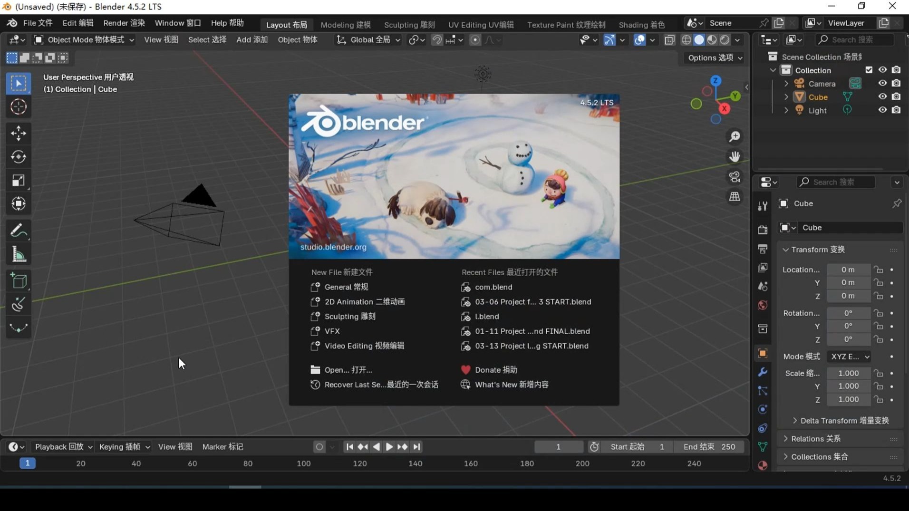This screenshot has height=511, width=909.
Task: Select the Move tool
Action: coord(19,133)
